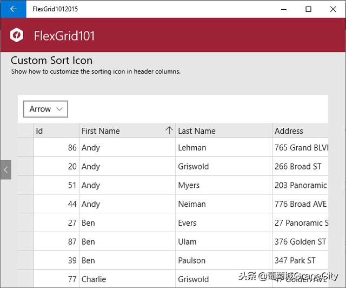Close the FlexGrid1012015 window
Viewport: 346px width, 288px height.
pyautogui.click(x=333, y=9)
